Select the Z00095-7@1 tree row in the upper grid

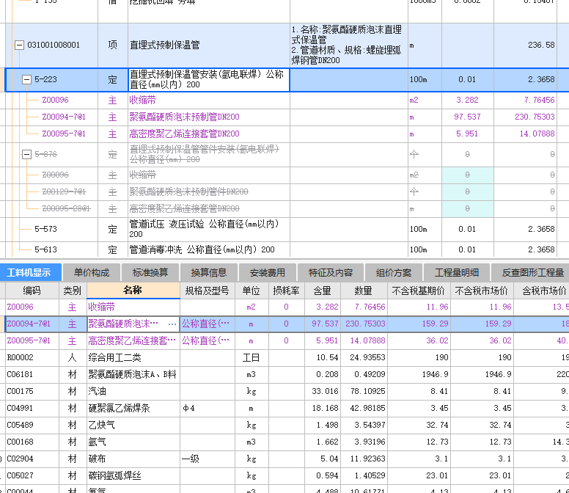tap(287, 134)
